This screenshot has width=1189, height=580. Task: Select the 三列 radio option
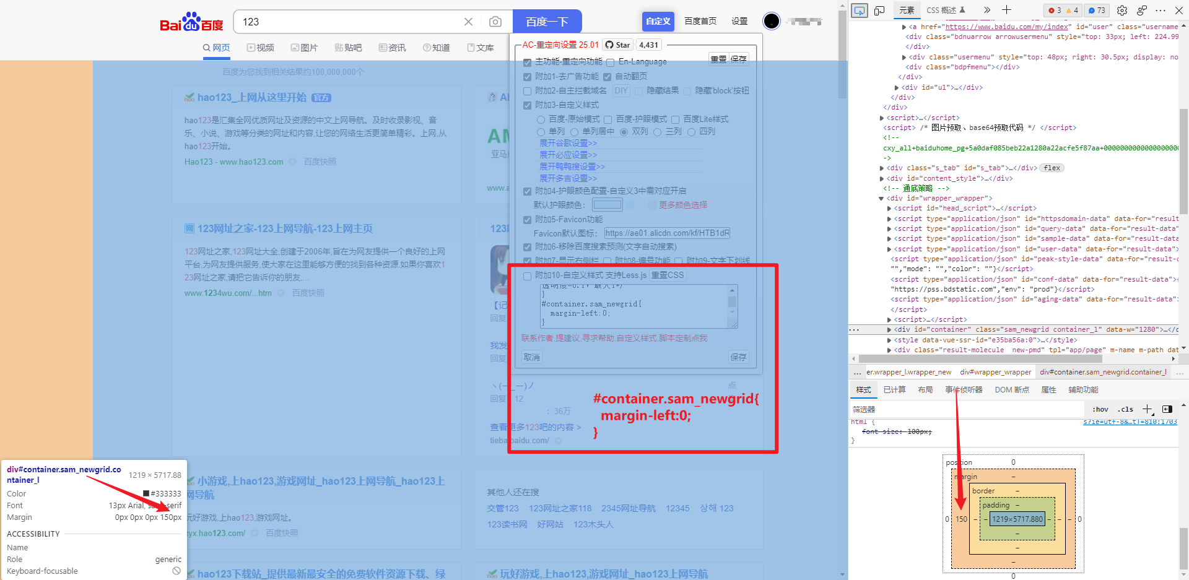coord(658,132)
